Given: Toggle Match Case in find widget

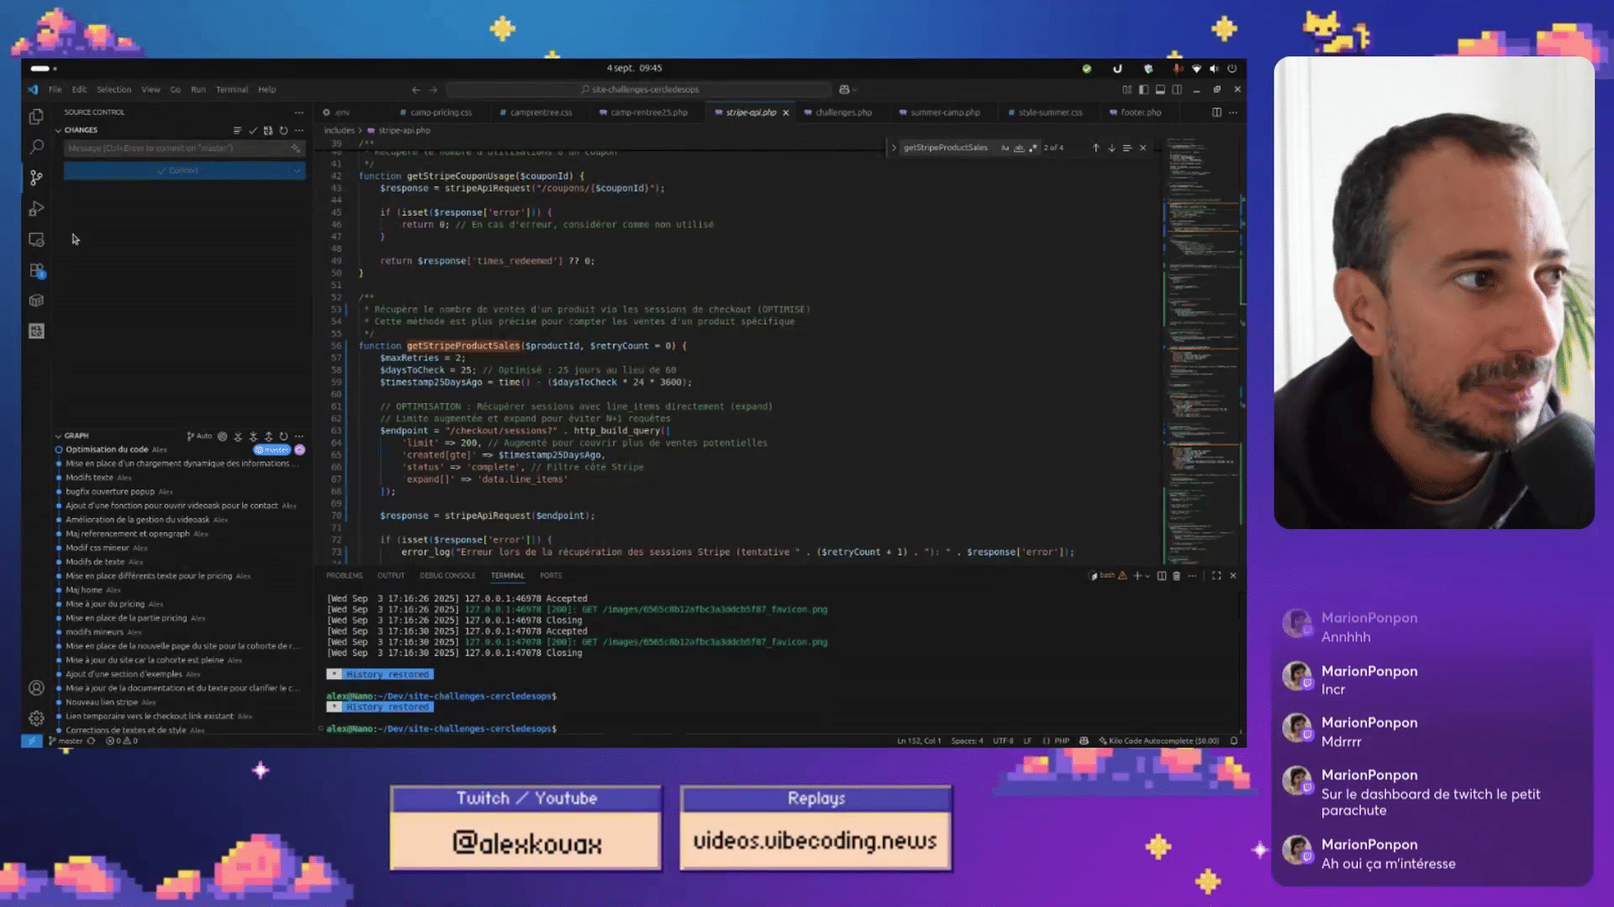Looking at the screenshot, I should tap(1005, 148).
